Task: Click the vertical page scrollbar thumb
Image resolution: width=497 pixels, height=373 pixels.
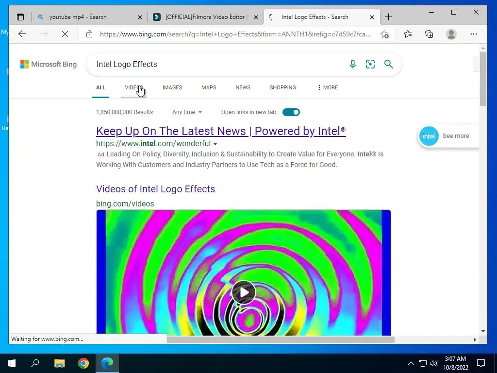Action: tap(483, 79)
